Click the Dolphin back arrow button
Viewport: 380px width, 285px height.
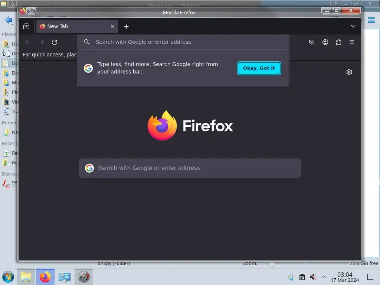click(x=9, y=20)
